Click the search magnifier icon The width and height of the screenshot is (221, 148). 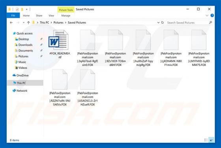coord(210,22)
